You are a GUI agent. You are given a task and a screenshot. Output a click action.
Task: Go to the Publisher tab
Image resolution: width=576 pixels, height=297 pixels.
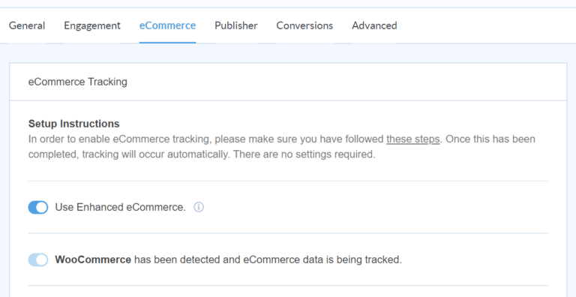coord(236,25)
